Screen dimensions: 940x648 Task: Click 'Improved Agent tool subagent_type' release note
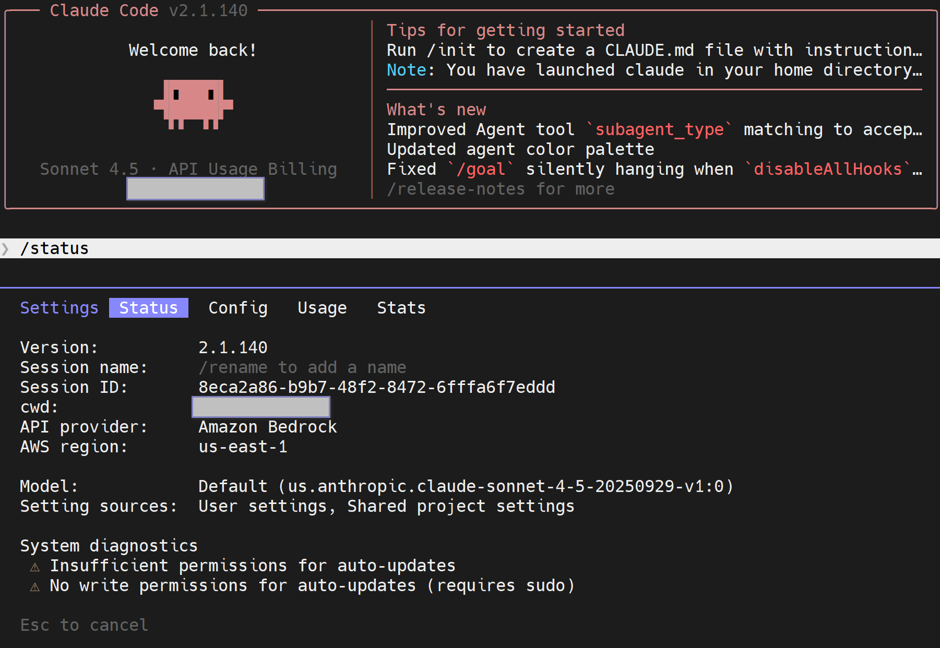pyautogui.click(x=655, y=129)
